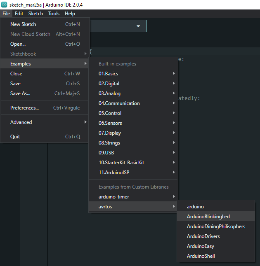
Task: Open arduino-timer library examples
Action: click(x=133, y=197)
